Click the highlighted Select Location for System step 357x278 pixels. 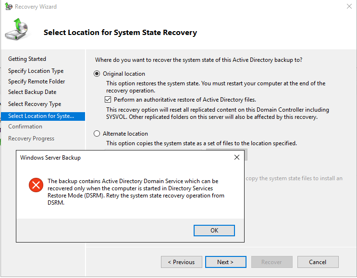41,116
